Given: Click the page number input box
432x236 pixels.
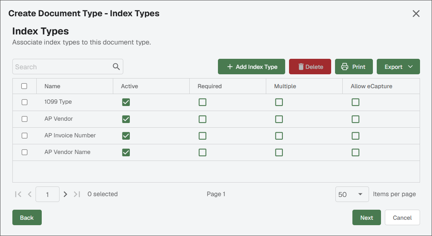Looking at the screenshot, I should pos(48,194).
